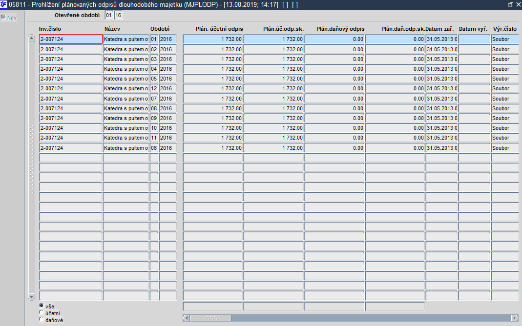
Task: Click Název cell in period 10 row
Action: tap(126, 128)
